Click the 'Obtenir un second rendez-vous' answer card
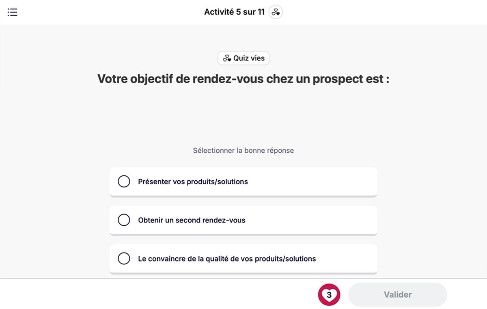 tap(243, 220)
